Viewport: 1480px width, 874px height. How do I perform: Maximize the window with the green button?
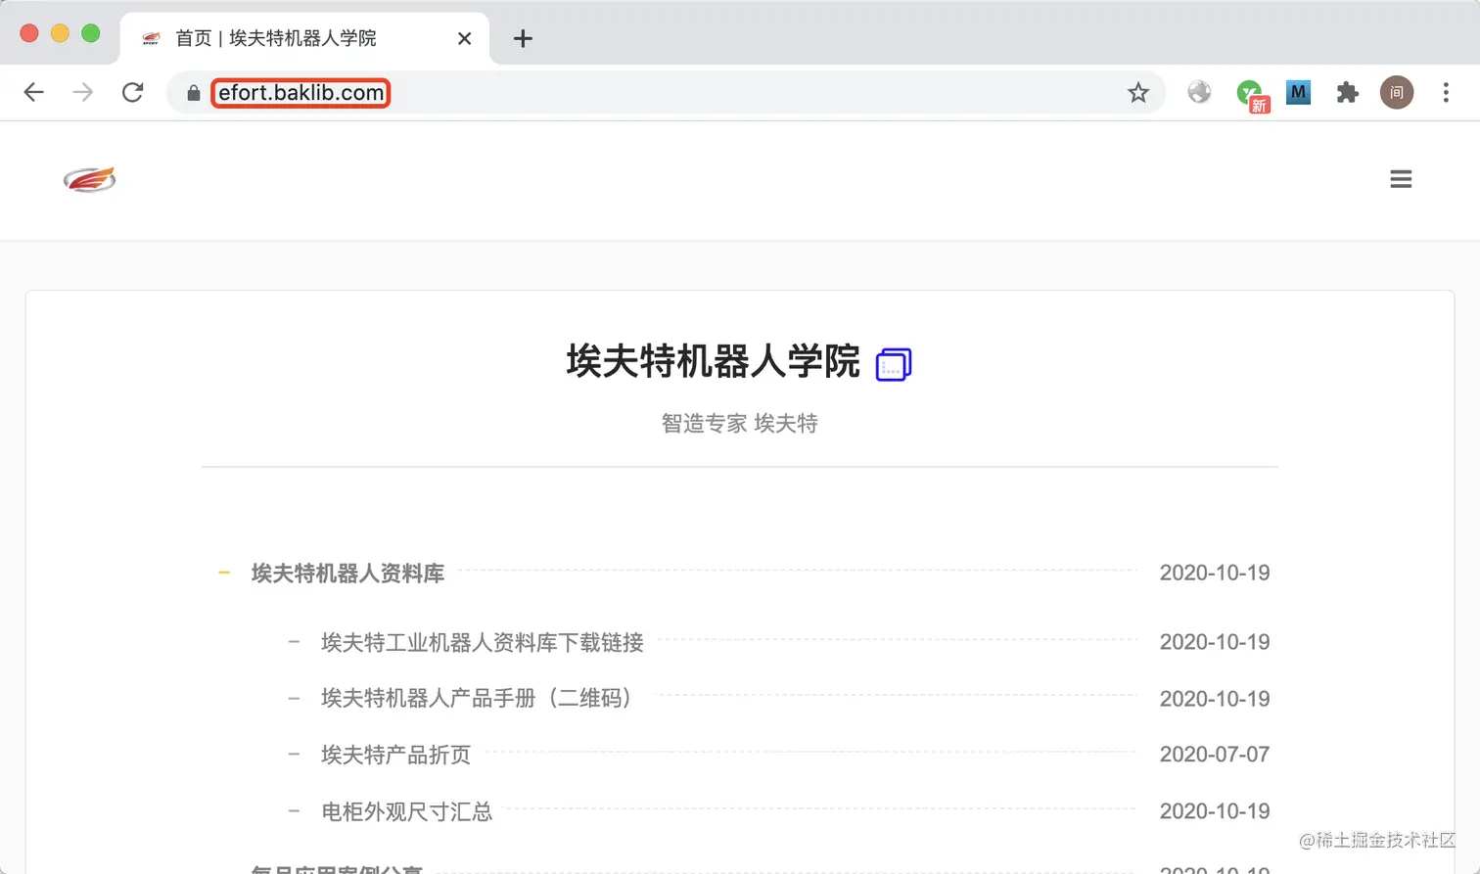point(91,33)
